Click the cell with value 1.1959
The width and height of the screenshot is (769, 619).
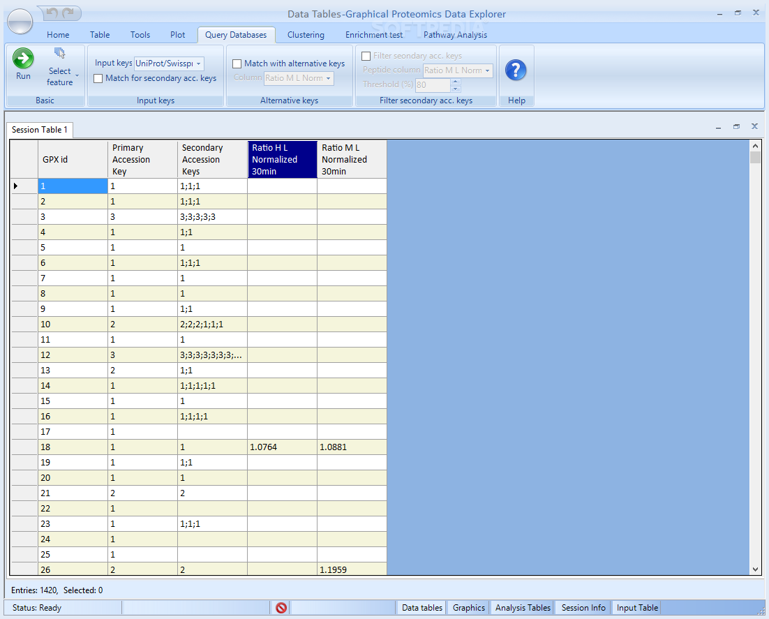[352, 569]
